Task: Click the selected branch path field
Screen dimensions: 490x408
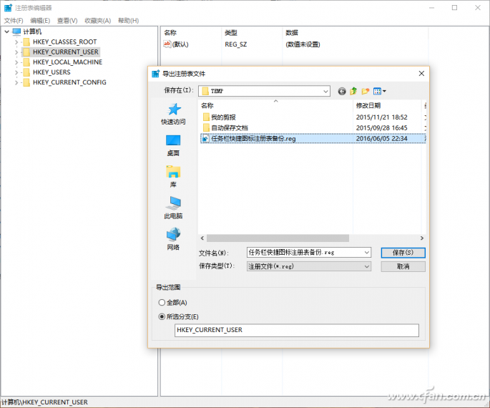Action: tap(297, 330)
